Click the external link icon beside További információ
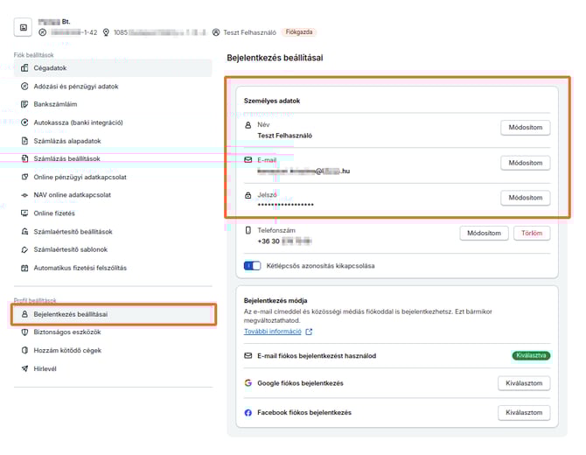This screenshot has width=586, height=455. pos(309,332)
